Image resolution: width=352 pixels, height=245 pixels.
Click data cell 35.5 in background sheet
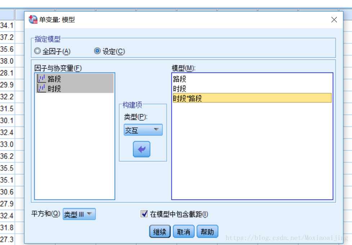click(7, 168)
